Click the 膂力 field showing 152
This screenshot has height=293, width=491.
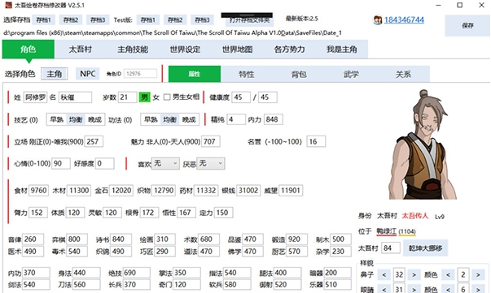38,213
